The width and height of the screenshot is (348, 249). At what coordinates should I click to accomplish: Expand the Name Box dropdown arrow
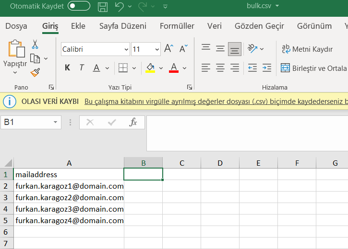(55, 123)
